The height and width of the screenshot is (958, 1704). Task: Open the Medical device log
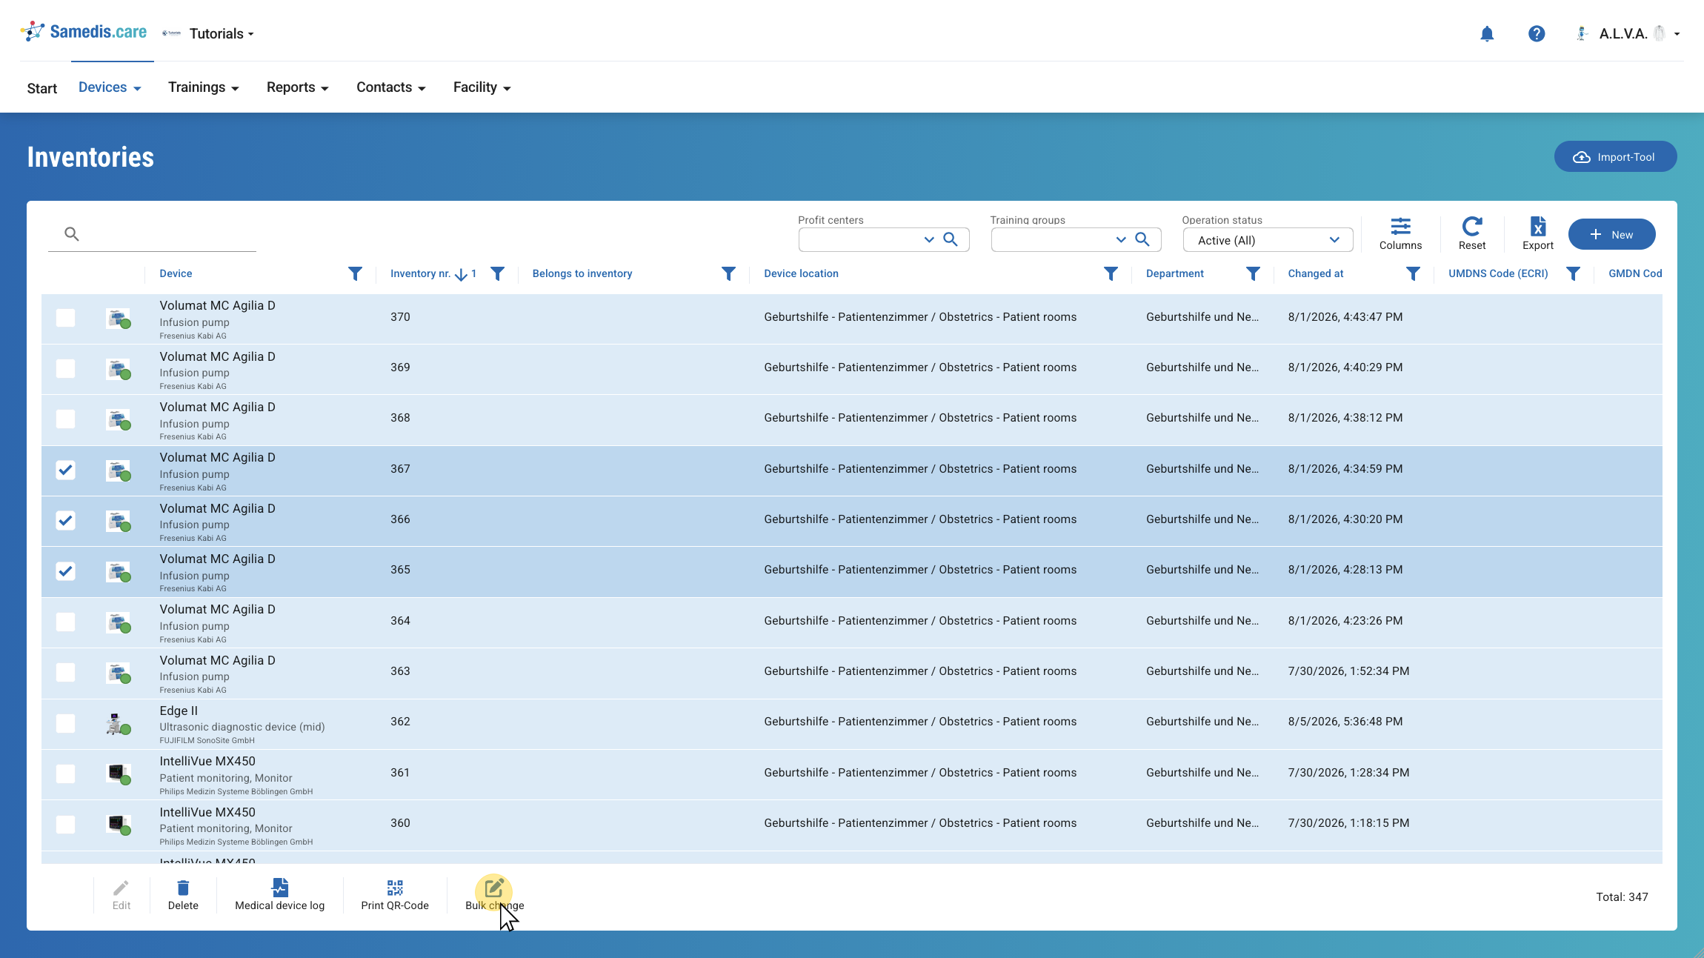pos(280,894)
